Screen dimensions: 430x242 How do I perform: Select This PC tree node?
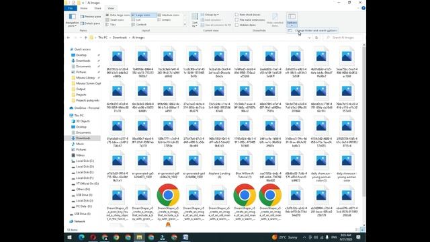(79, 116)
